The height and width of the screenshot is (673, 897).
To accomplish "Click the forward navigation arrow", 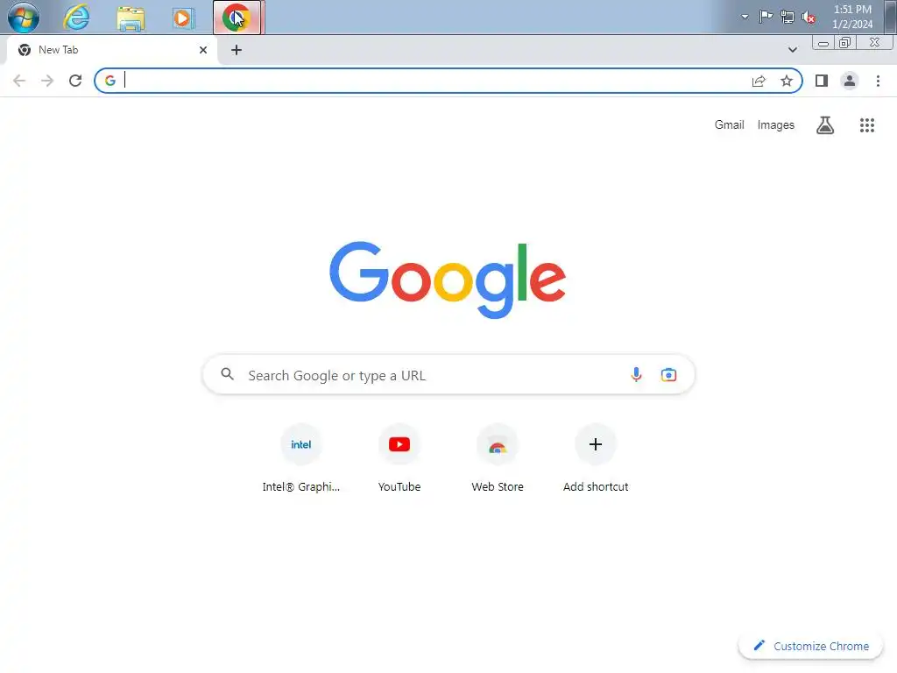I will [47, 81].
